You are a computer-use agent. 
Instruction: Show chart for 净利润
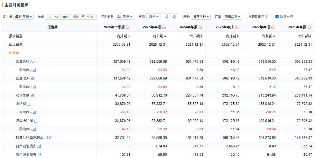tap(29, 104)
